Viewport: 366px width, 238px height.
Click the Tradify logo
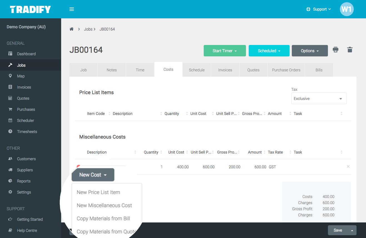click(30, 9)
